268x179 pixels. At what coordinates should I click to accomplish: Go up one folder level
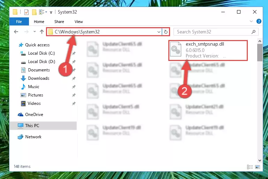click(x=42, y=32)
